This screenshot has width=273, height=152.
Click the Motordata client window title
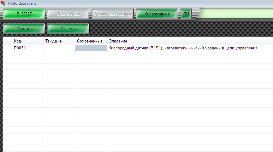coord(22,3)
